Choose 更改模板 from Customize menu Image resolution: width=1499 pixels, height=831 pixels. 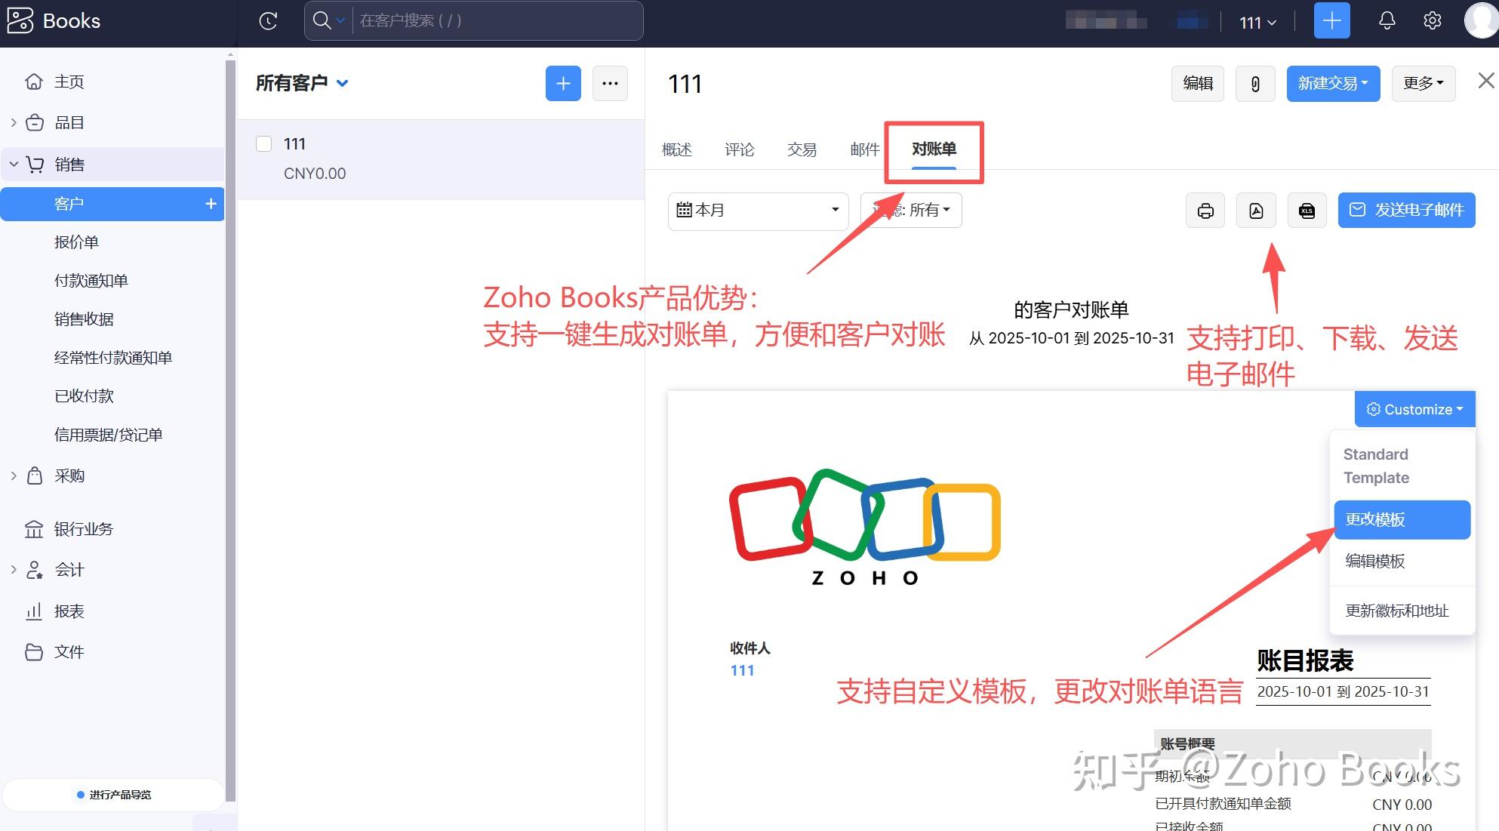pos(1402,519)
